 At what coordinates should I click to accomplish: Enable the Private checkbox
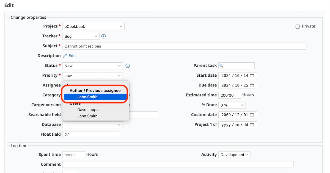[297, 26]
